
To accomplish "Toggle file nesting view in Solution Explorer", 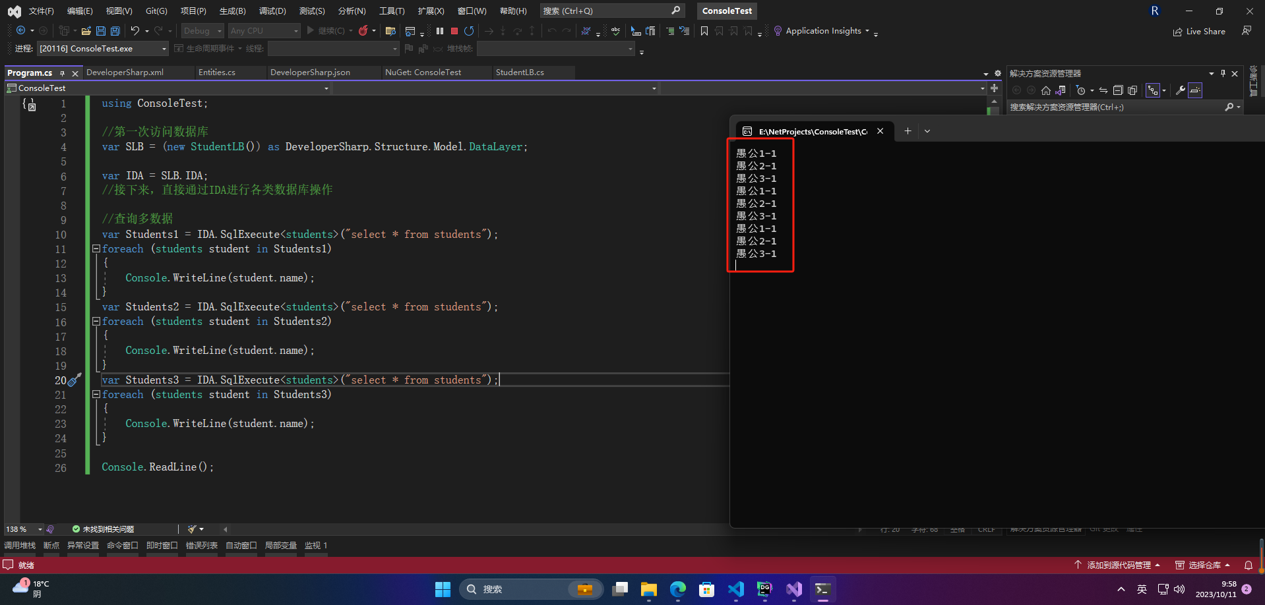I will (x=1153, y=90).
